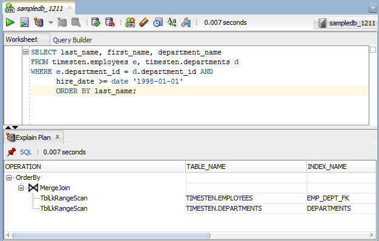Click the Explain Plan toolbar icon
This screenshot has width=379, height=241.
point(38,22)
